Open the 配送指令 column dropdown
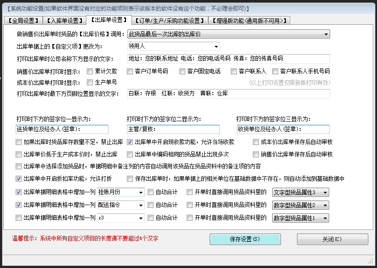This screenshot has width=377, height=268. (142, 205)
